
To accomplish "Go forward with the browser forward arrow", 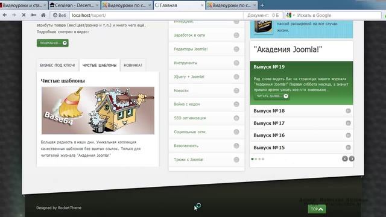I will point(14,15).
